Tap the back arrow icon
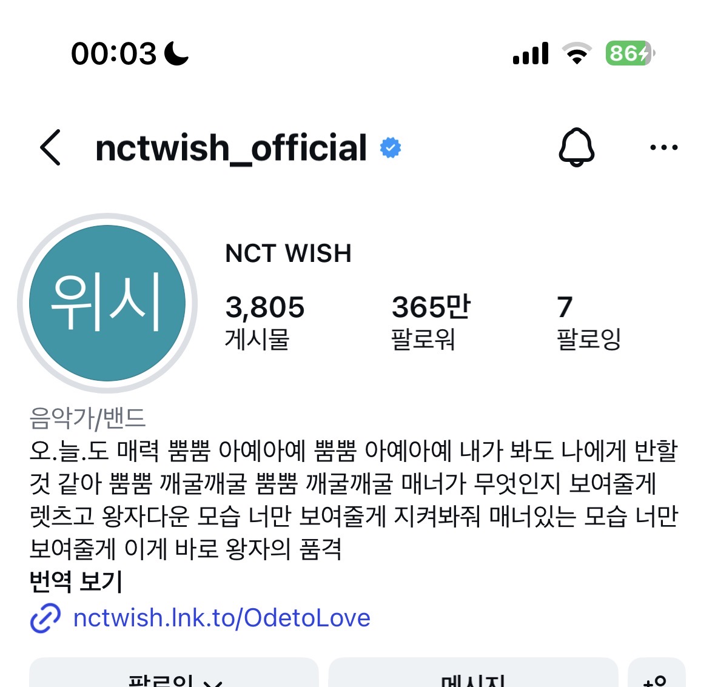This screenshot has width=715, height=687. pos(50,147)
